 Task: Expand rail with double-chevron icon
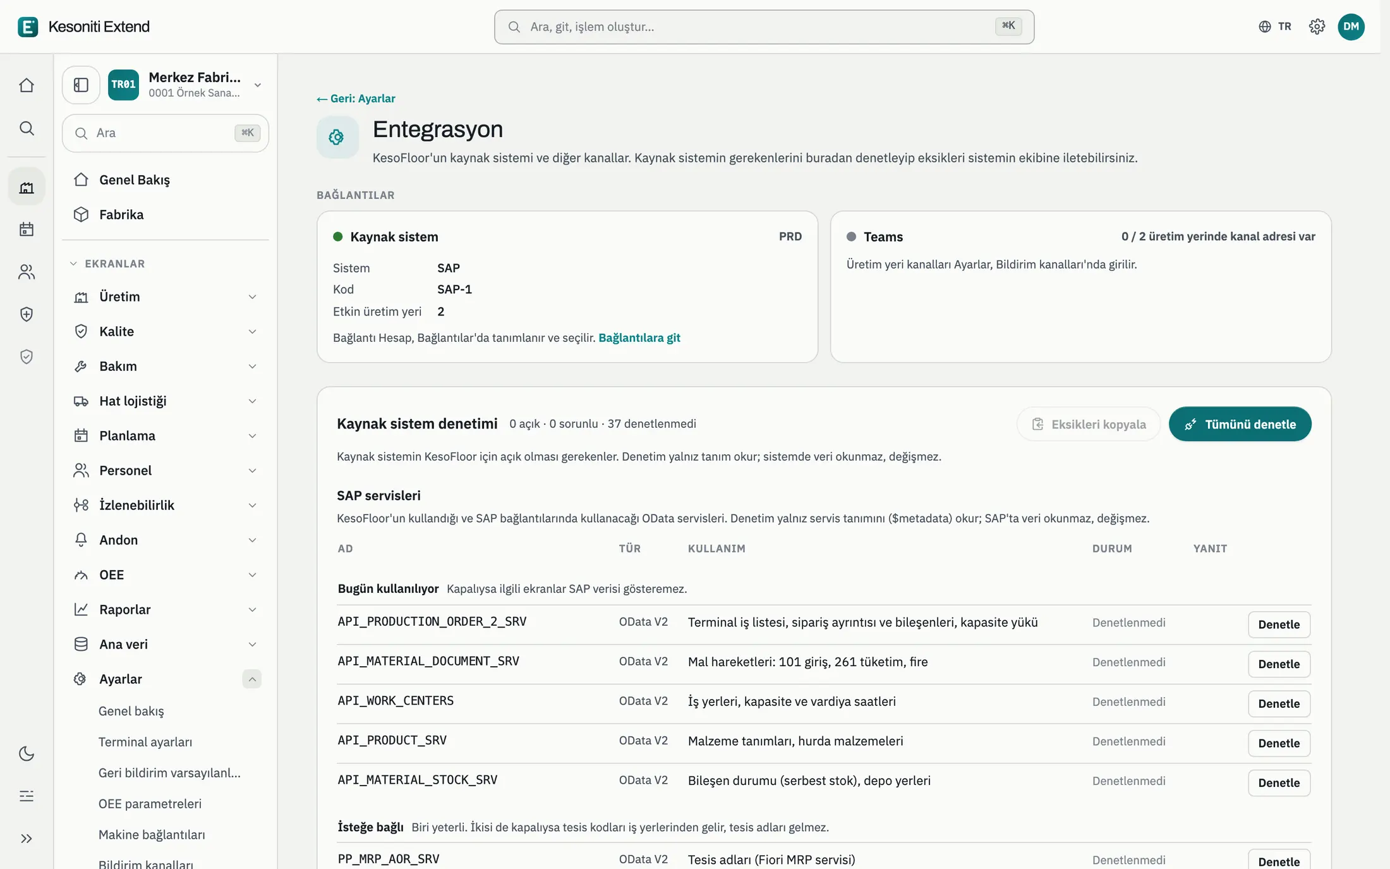click(x=27, y=839)
